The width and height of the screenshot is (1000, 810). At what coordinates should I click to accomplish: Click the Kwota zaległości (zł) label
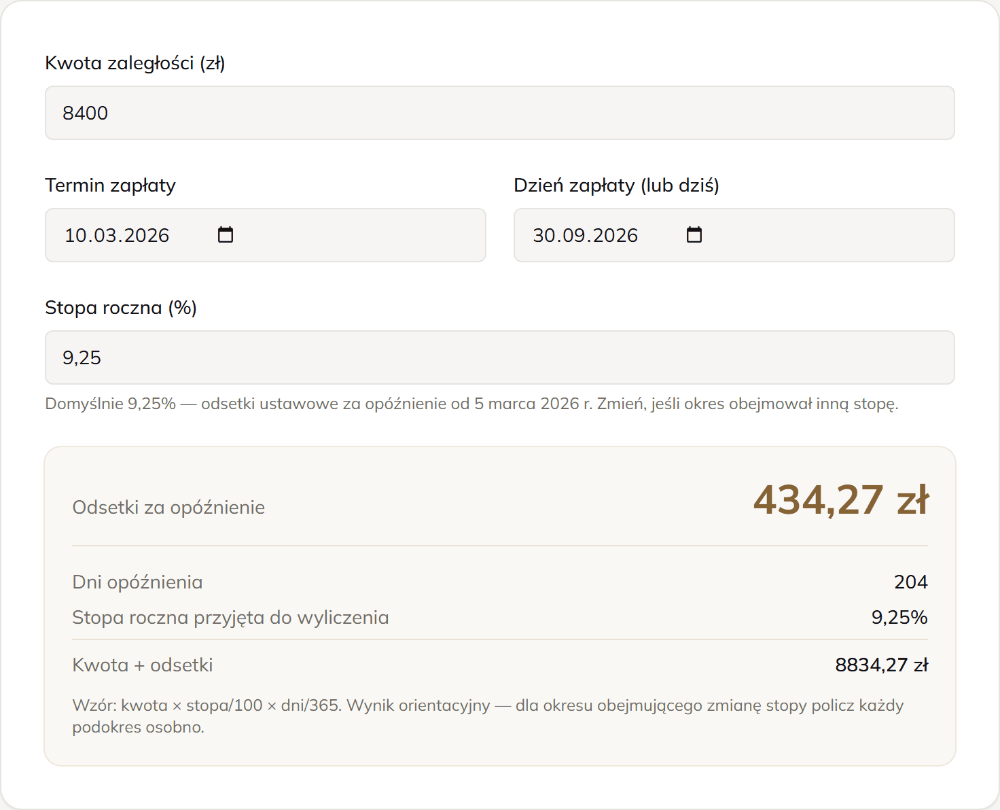coord(135,63)
